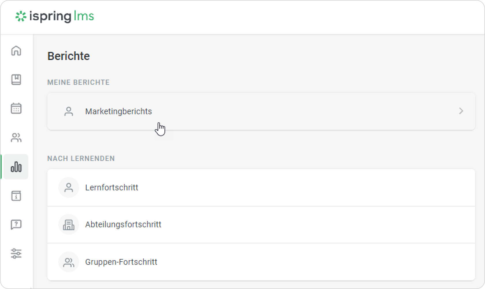Image resolution: width=485 pixels, height=289 pixels.
Task: Open the course catalog book icon
Action: pos(16,80)
